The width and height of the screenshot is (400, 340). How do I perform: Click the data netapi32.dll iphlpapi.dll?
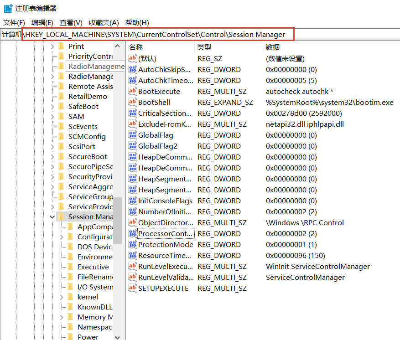pyautogui.click(x=305, y=124)
